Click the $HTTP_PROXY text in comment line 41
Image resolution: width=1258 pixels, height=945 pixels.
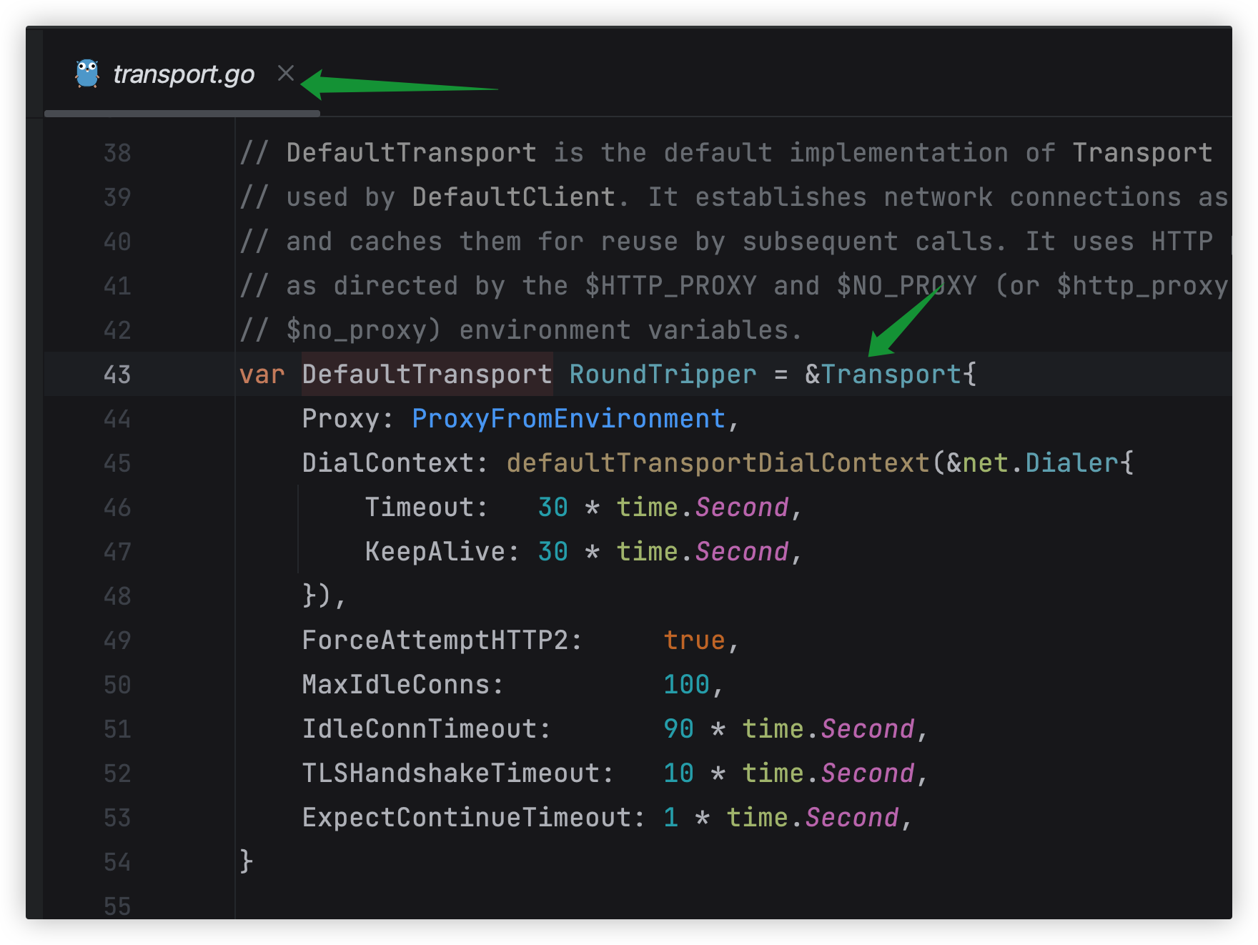[670, 286]
